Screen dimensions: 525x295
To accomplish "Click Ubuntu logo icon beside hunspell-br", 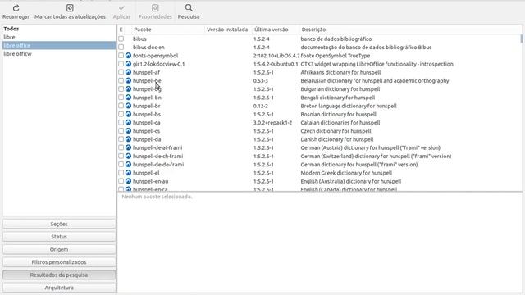I will (x=128, y=106).
